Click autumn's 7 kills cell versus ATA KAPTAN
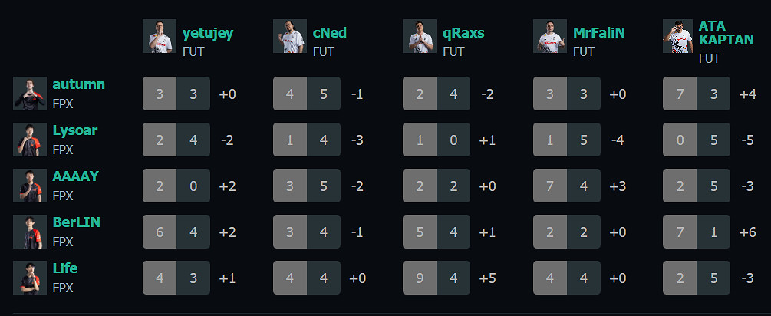This screenshot has height=316, width=771. point(680,94)
